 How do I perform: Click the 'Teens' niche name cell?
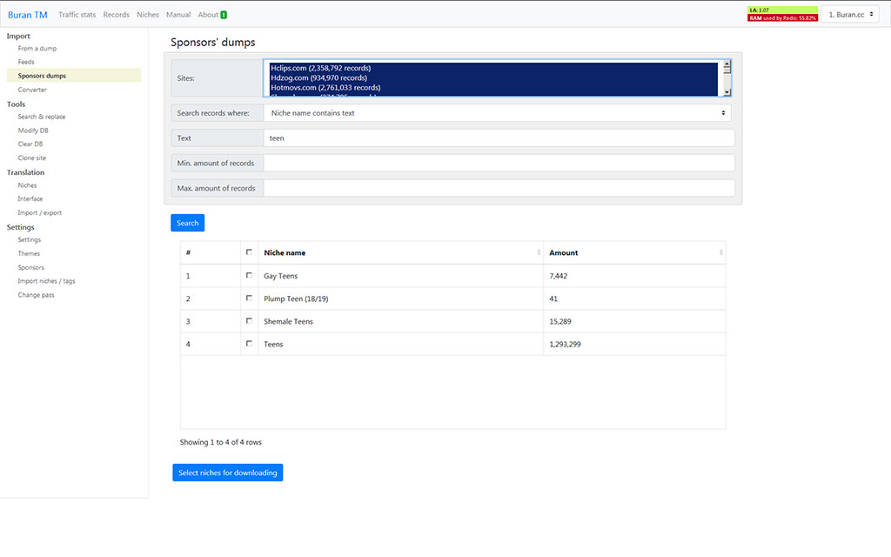click(x=400, y=344)
